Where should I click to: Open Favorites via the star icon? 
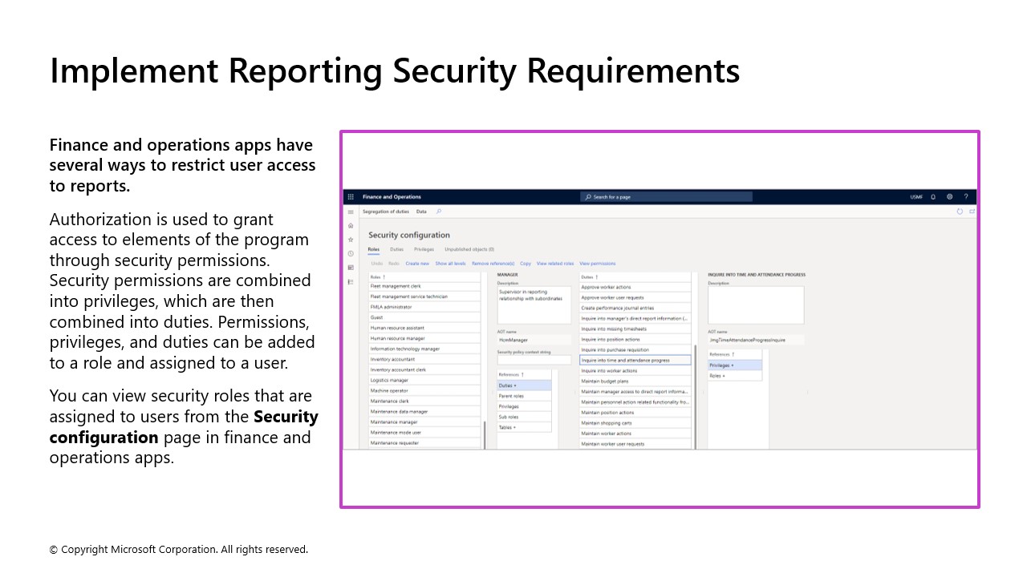350,239
